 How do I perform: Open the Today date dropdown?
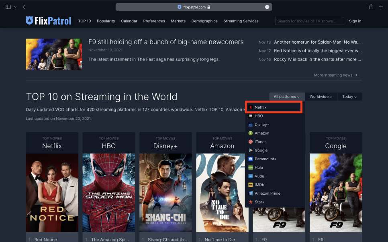(x=349, y=97)
